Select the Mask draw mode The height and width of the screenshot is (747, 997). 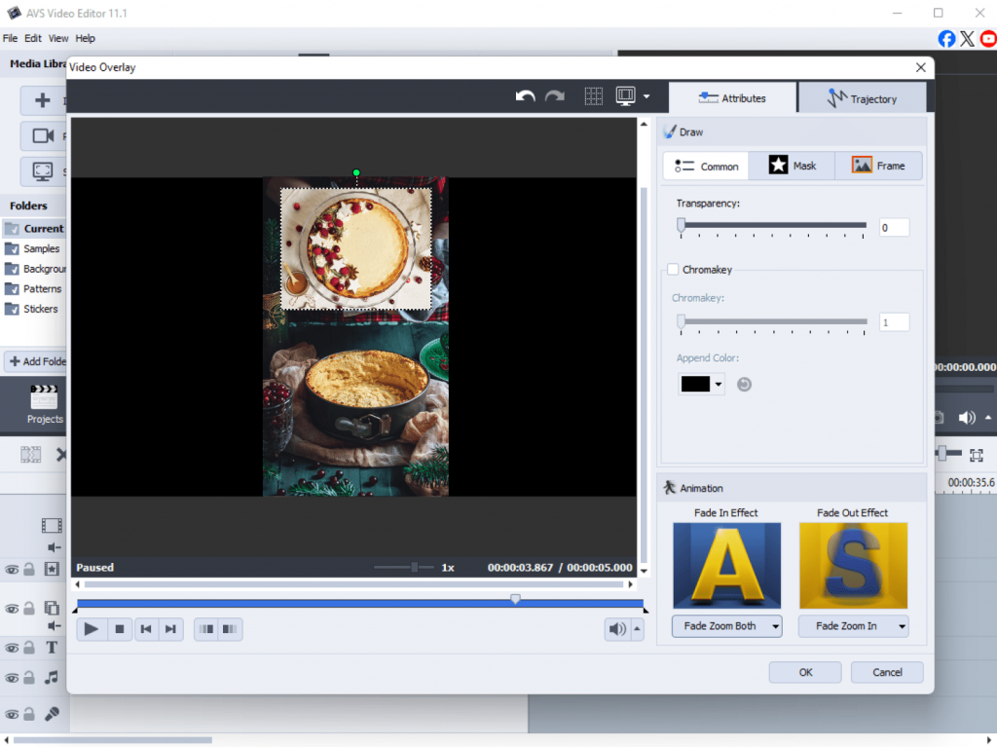pos(793,166)
